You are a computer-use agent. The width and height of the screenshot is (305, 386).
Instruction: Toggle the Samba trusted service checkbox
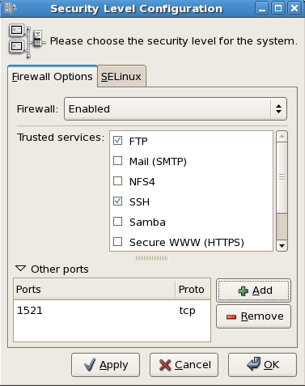(118, 222)
